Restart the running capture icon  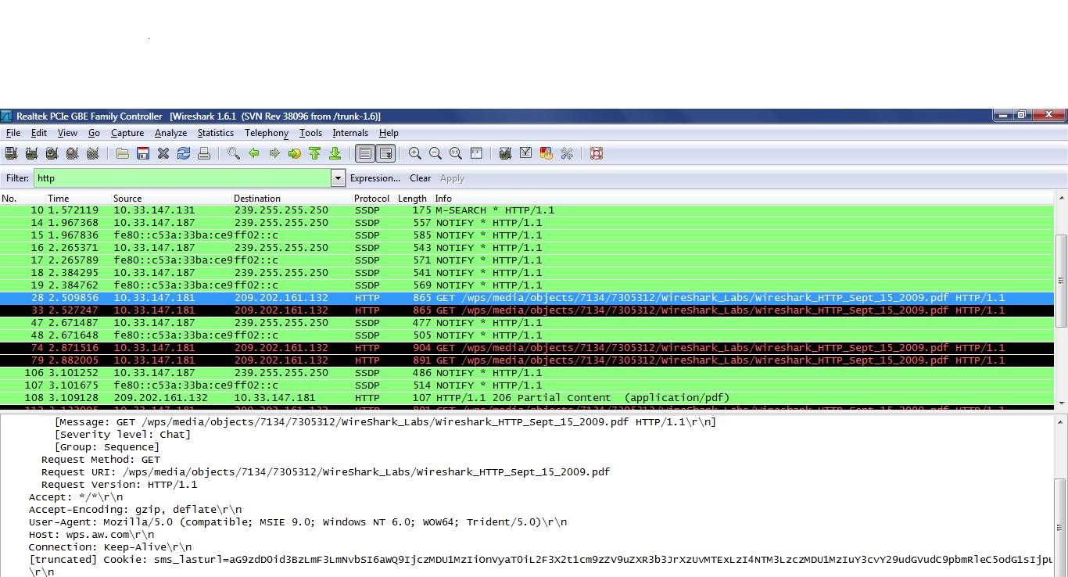(92, 153)
